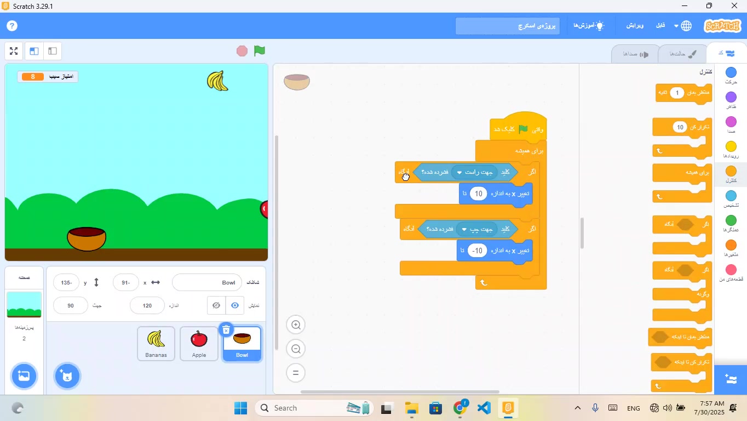Click the block palette vertical scrollbar
747x421 pixels.
click(582, 233)
